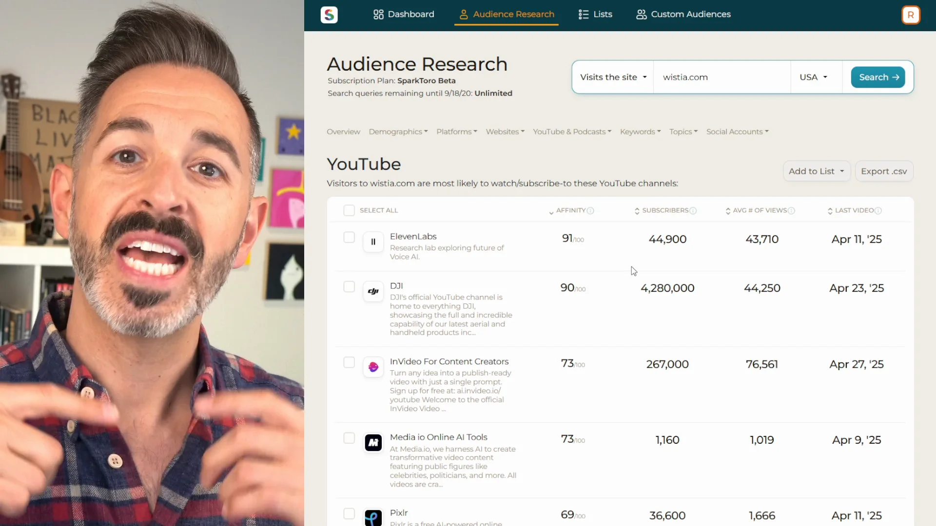The height and width of the screenshot is (526, 936).
Task: Open InVideo For Content Creators channel name
Action: pyautogui.click(x=449, y=361)
